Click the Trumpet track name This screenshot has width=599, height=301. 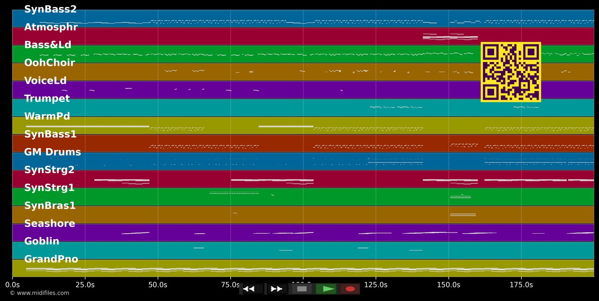(47, 99)
